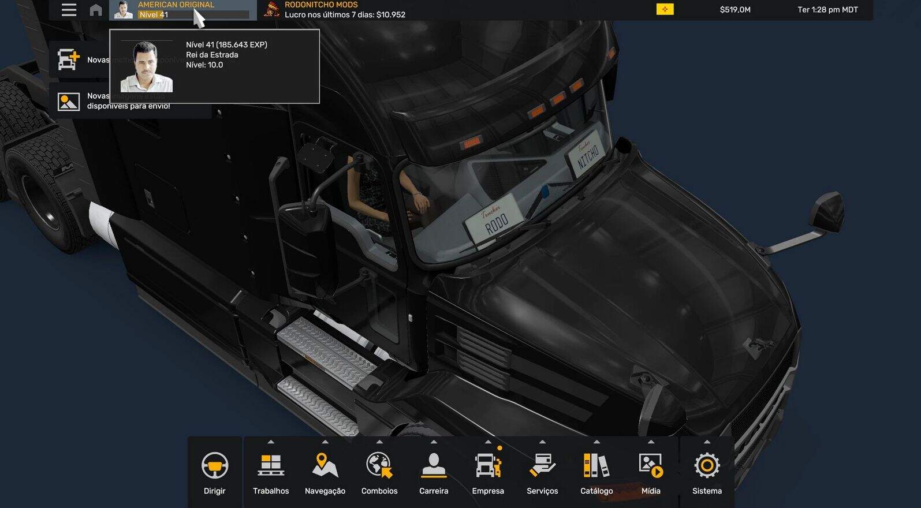Open the Serviços icon
Image resolution: width=921 pixels, height=508 pixels.
pyautogui.click(x=542, y=466)
